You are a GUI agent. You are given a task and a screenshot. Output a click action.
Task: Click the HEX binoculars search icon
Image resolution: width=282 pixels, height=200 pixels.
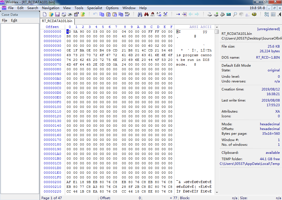153,14
